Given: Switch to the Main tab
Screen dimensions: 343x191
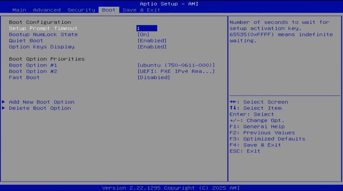Looking at the screenshot, I should click(x=19, y=10).
